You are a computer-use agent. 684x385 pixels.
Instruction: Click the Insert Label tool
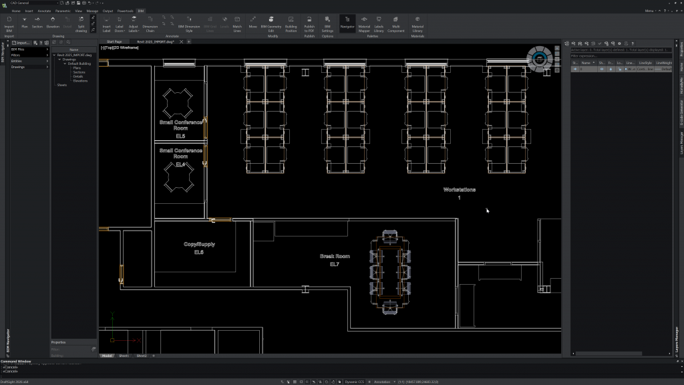(106, 23)
